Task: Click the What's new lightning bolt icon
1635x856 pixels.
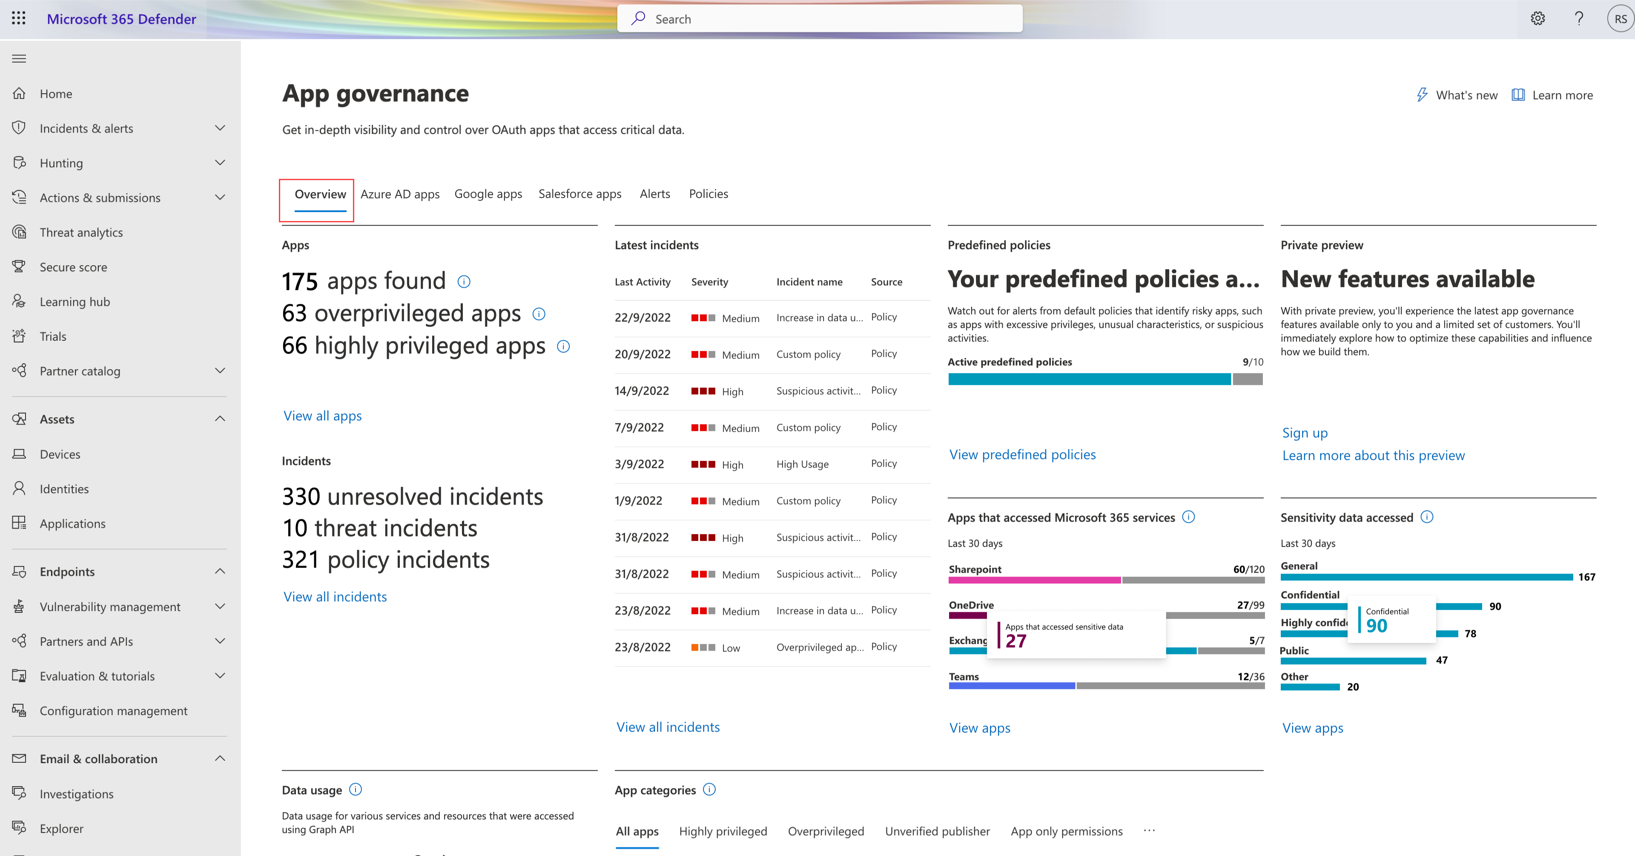Action: click(x=1421, y=95)
